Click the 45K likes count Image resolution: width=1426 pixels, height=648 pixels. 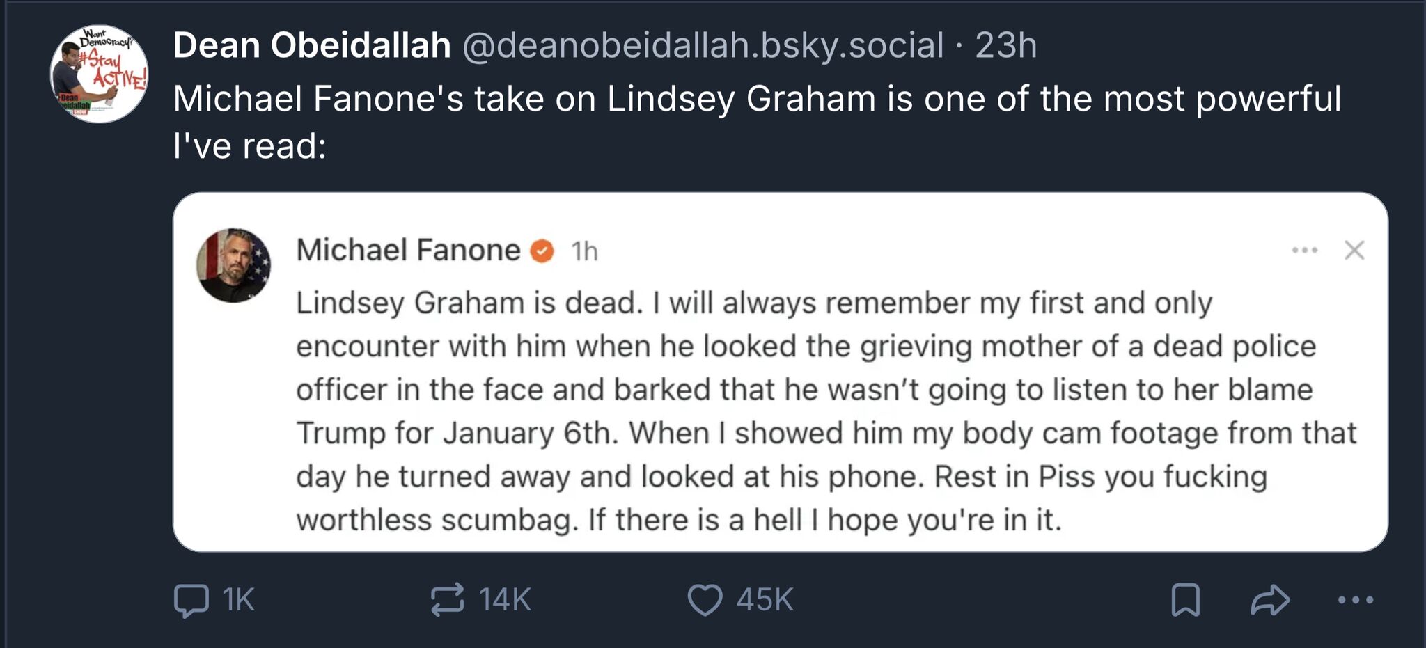pyautogui.click(x=765, y=600)
